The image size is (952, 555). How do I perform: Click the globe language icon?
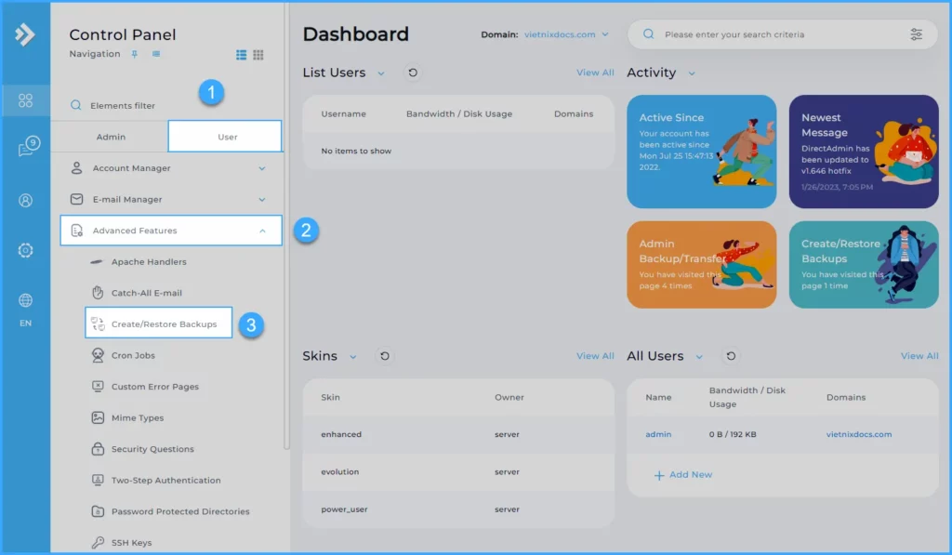click(x=26, y=300)
